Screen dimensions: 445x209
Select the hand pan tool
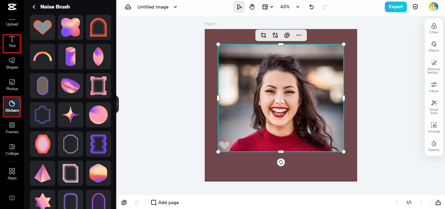pos(252,7)
